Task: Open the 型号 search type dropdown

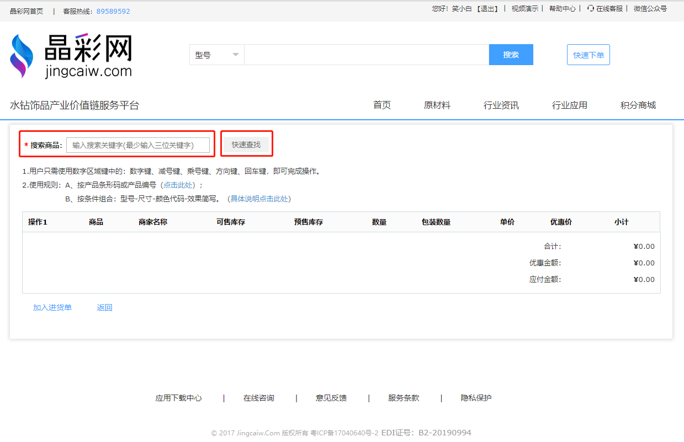Action: (x=216, y=55)
